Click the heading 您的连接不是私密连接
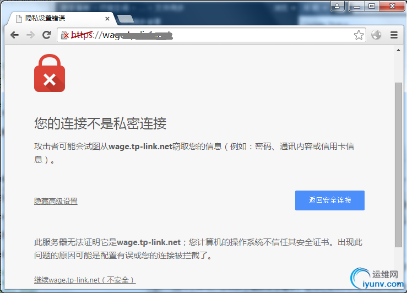Viewport: 407px width, 293px height. pos(100,123)
